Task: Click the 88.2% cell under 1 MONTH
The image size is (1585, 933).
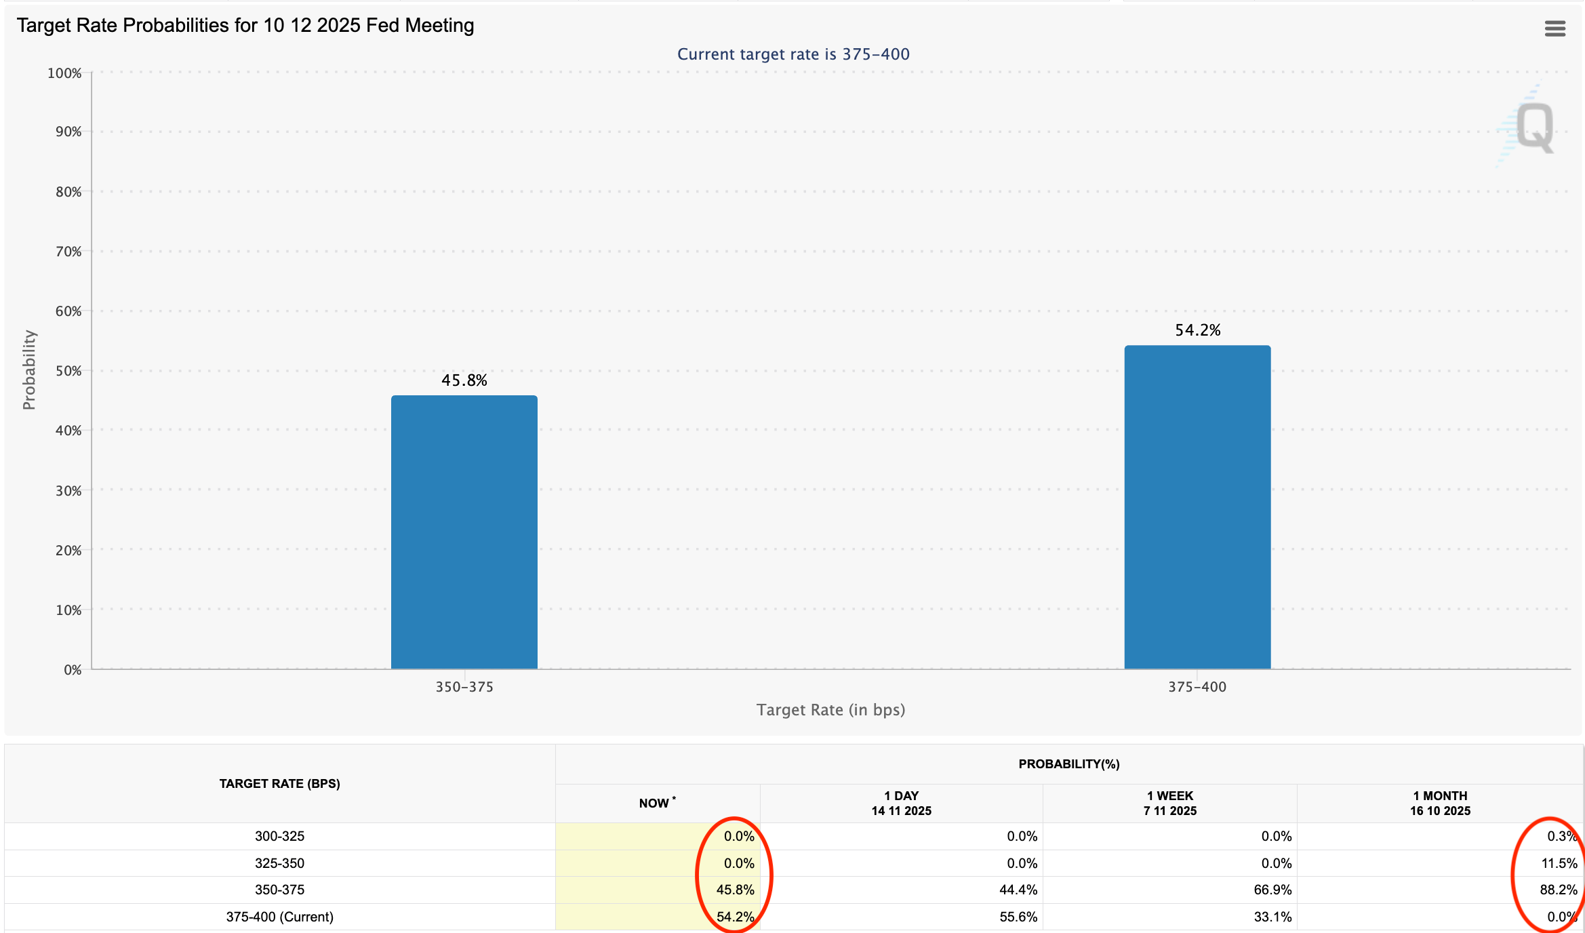Action: coord(1558,890)
